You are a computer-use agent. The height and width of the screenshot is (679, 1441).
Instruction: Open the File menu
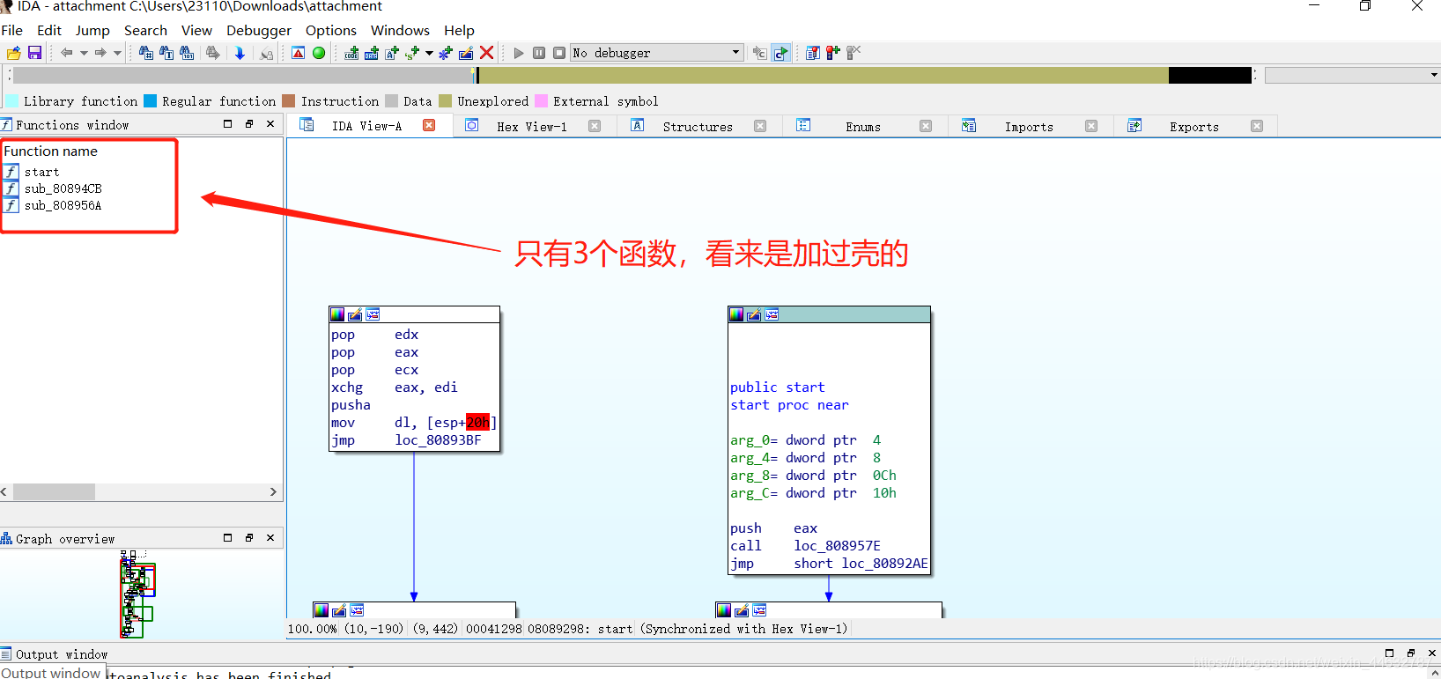[x=12, y=30]
